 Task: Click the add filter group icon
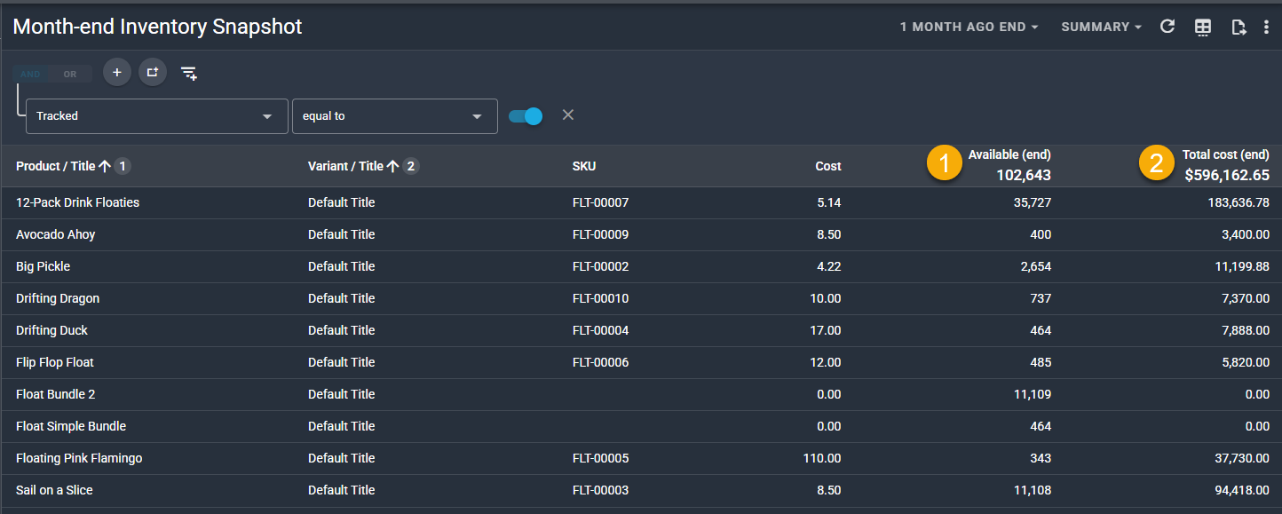pyautogui.click(x=153, y=72)
